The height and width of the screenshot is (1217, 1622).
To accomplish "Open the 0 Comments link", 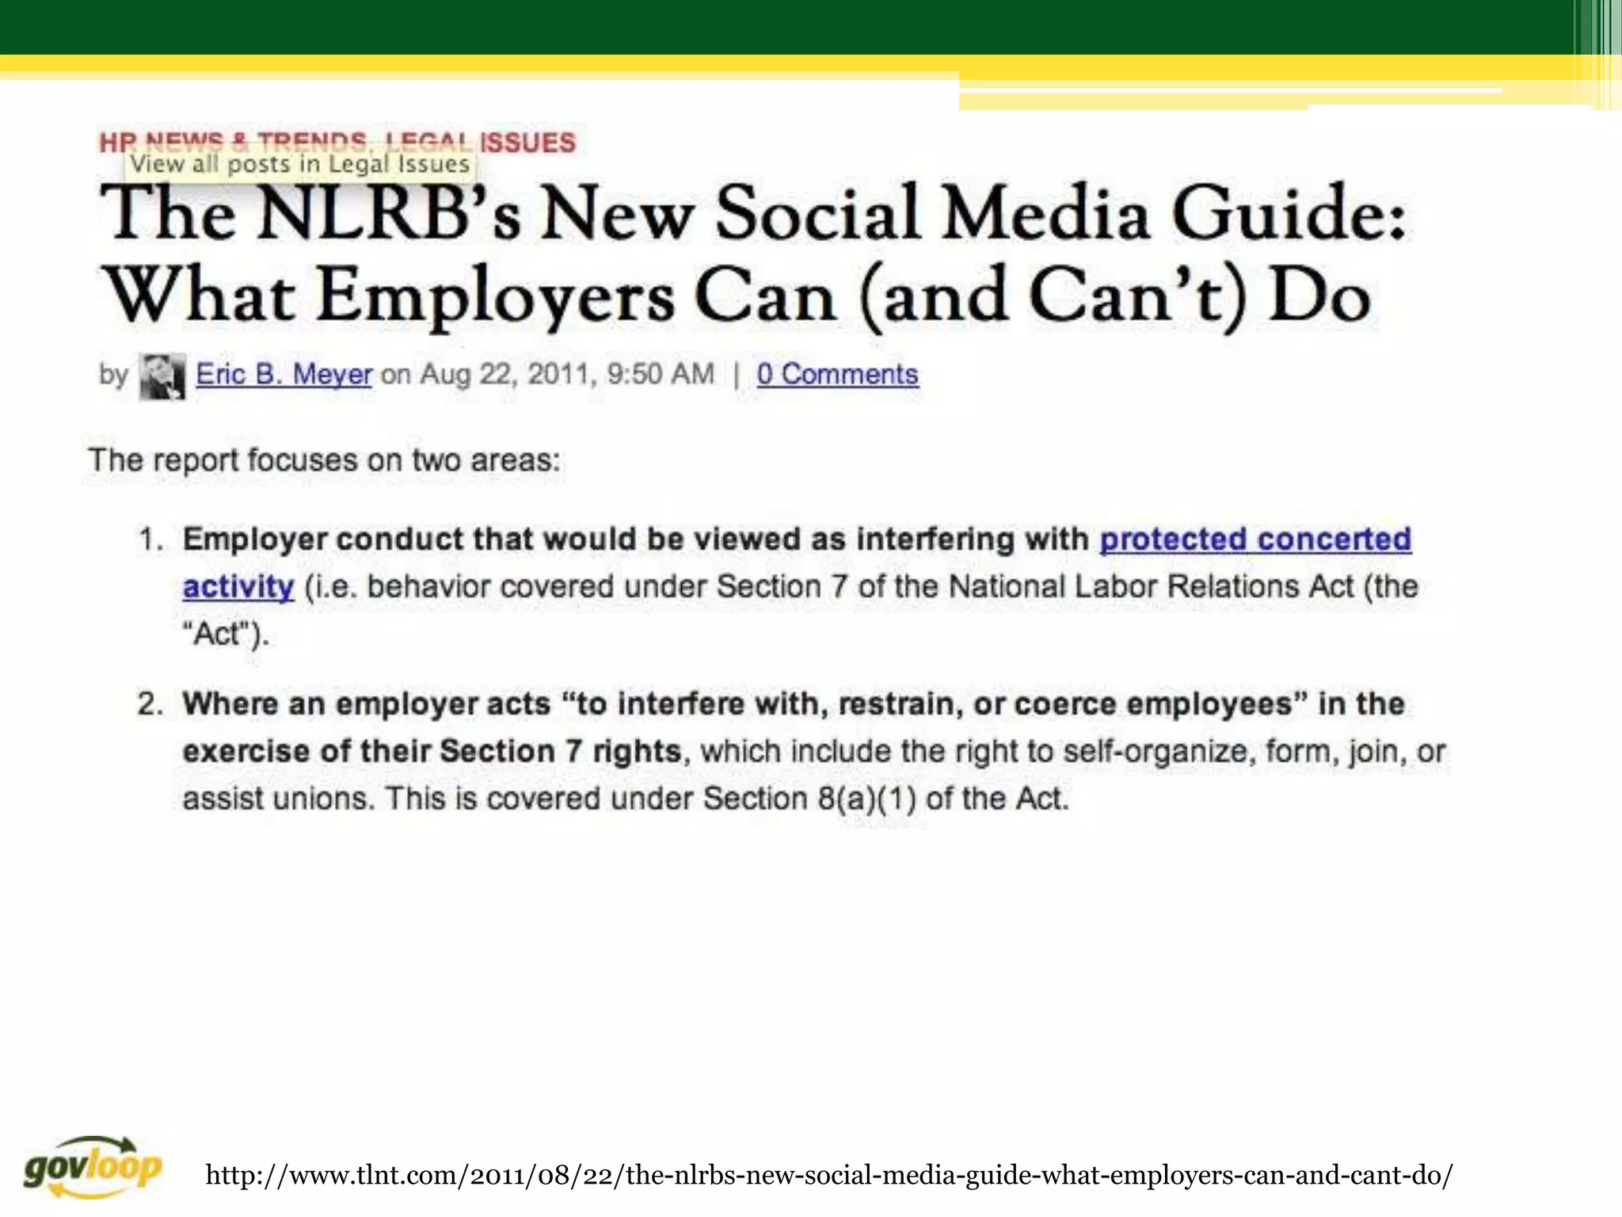I will pyautogui.click(x=837, y=374).
